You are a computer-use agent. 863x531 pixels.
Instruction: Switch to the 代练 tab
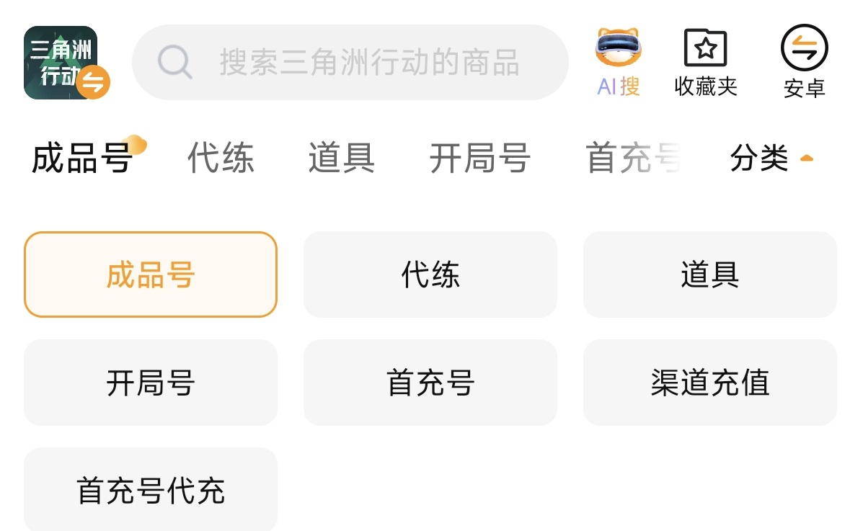221,159
